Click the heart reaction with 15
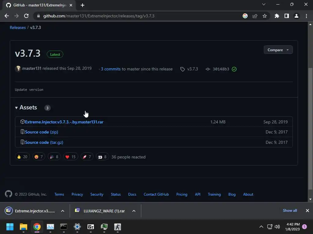 tap(71, 157)
